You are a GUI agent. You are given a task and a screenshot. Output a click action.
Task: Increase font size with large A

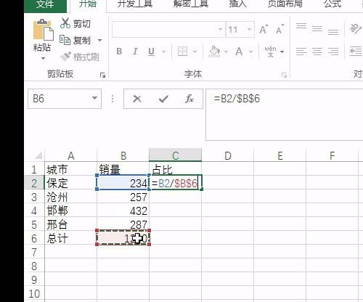click(264, 30)
